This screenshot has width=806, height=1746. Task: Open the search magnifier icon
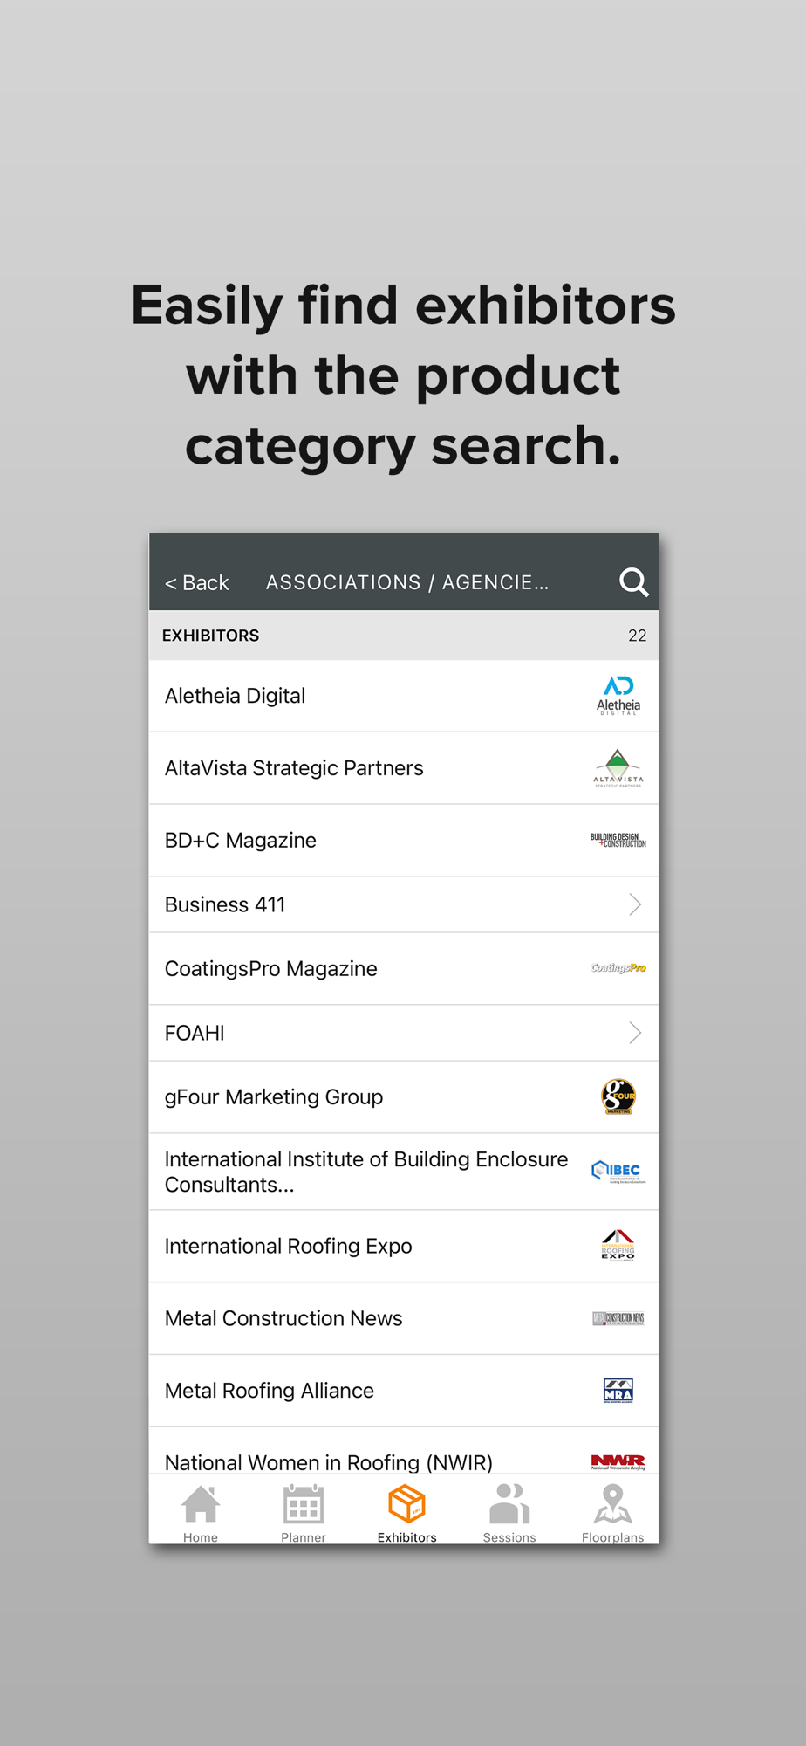click(x=634, y=582)
